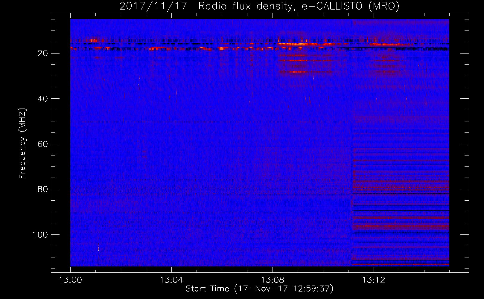Click the plot title "2017/11/17 Radio flux density, e-CALLISTO (MRO)"
484x299 pixels.
pos(259,6)
